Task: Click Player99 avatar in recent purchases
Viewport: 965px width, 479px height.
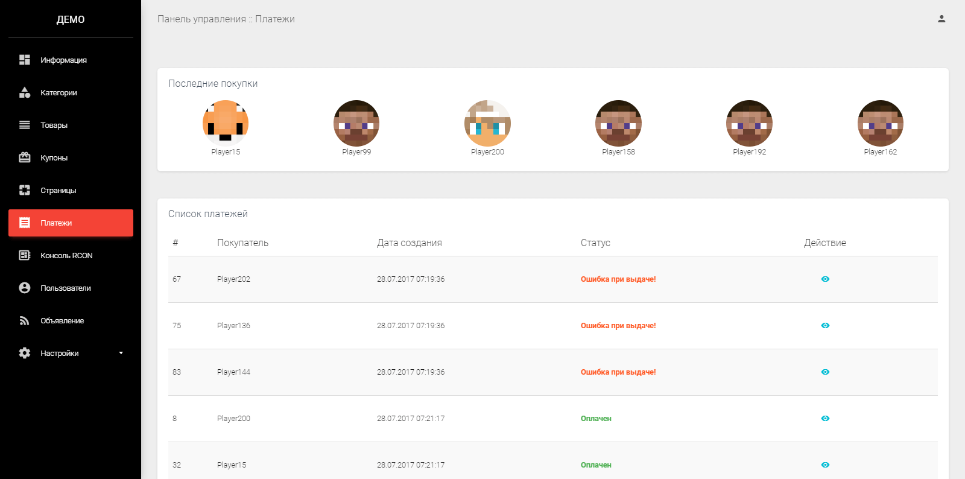Action: pyautogui.click(x=356, y=123)
